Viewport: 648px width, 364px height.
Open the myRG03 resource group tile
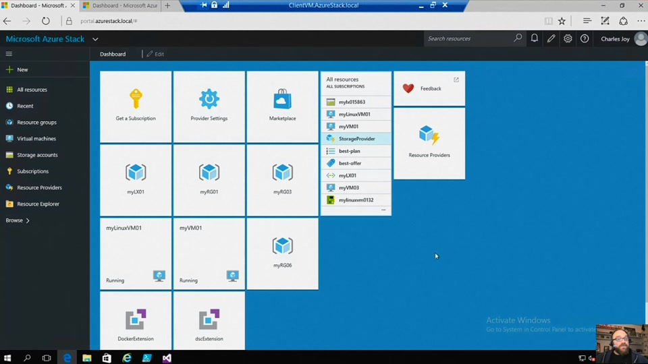pyautogui.click(x=283, y=180)
